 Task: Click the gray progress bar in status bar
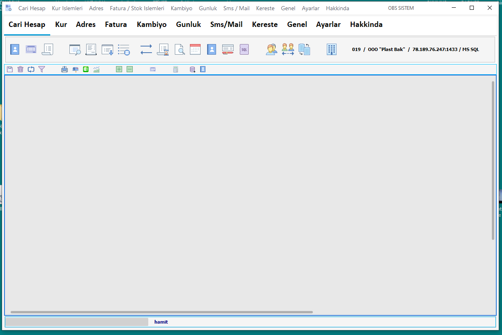point(77,322)
